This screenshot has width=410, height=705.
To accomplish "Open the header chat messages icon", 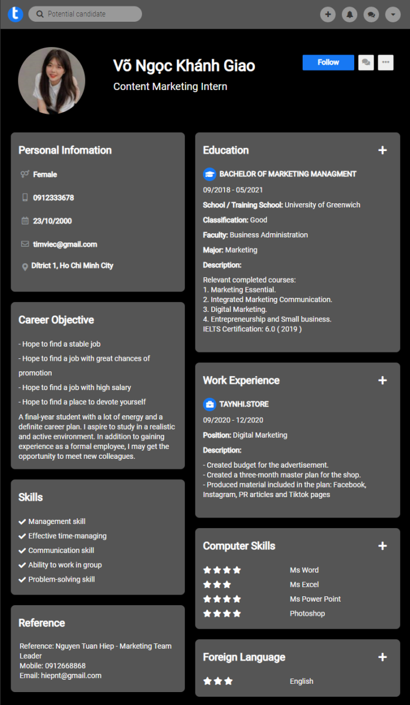I will coord(371,14).
